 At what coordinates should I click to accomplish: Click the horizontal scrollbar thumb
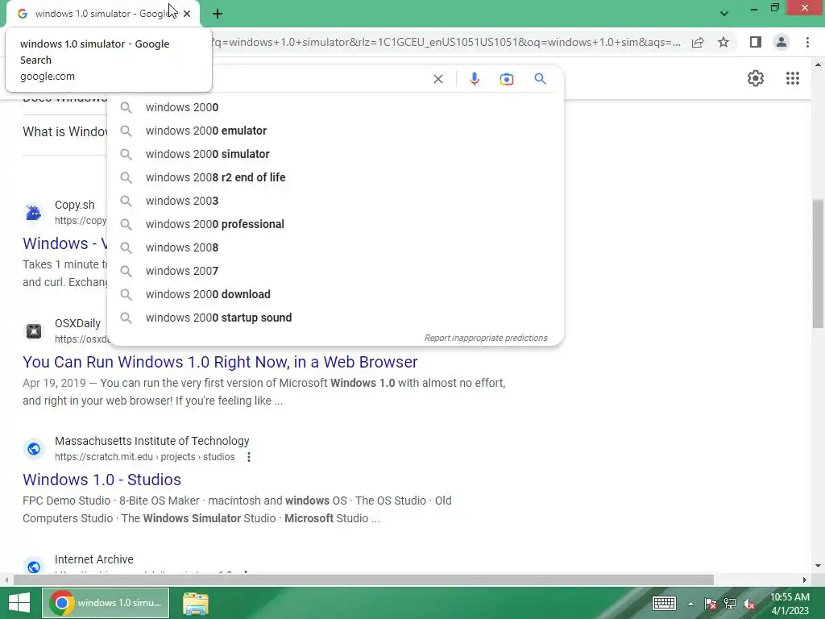coord(363,580)
